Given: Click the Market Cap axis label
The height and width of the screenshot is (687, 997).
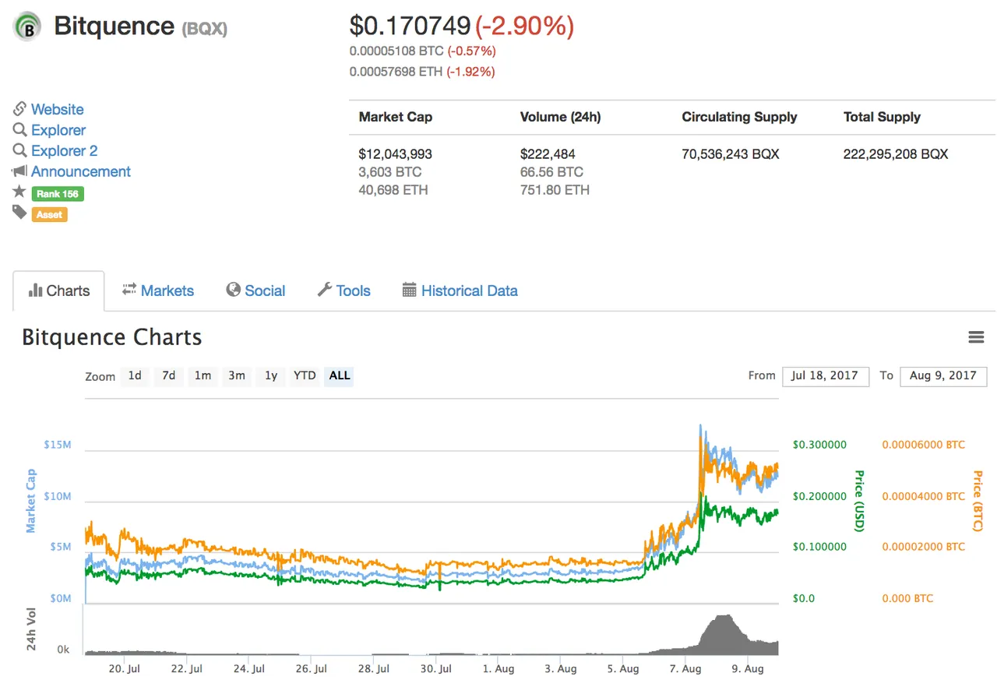Looking at the screenshot, I should click(31, 501).
